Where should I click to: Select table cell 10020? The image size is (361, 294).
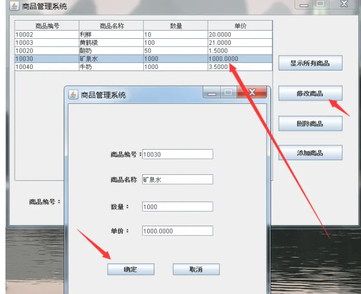tap(47, 51)
